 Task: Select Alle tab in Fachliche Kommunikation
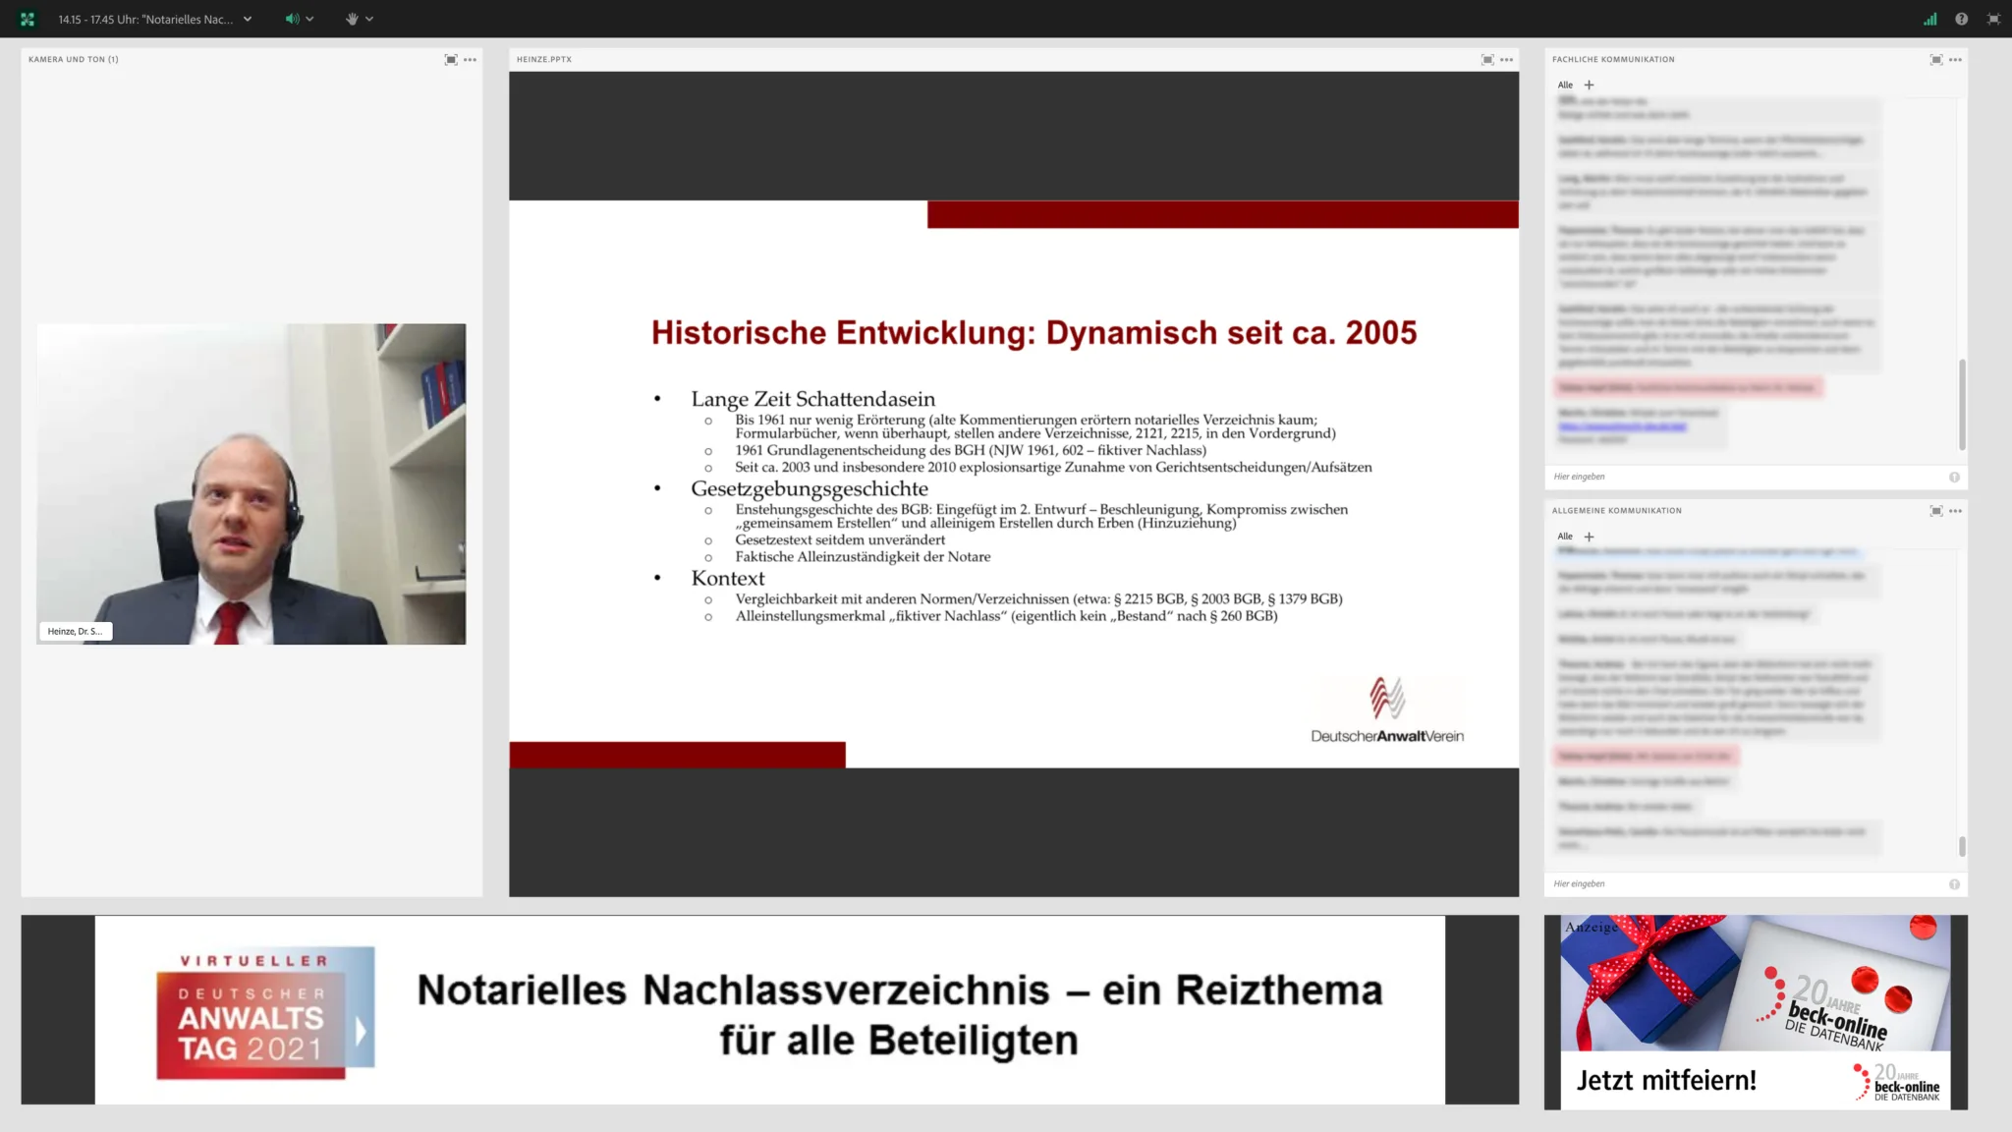[1565, 85]
